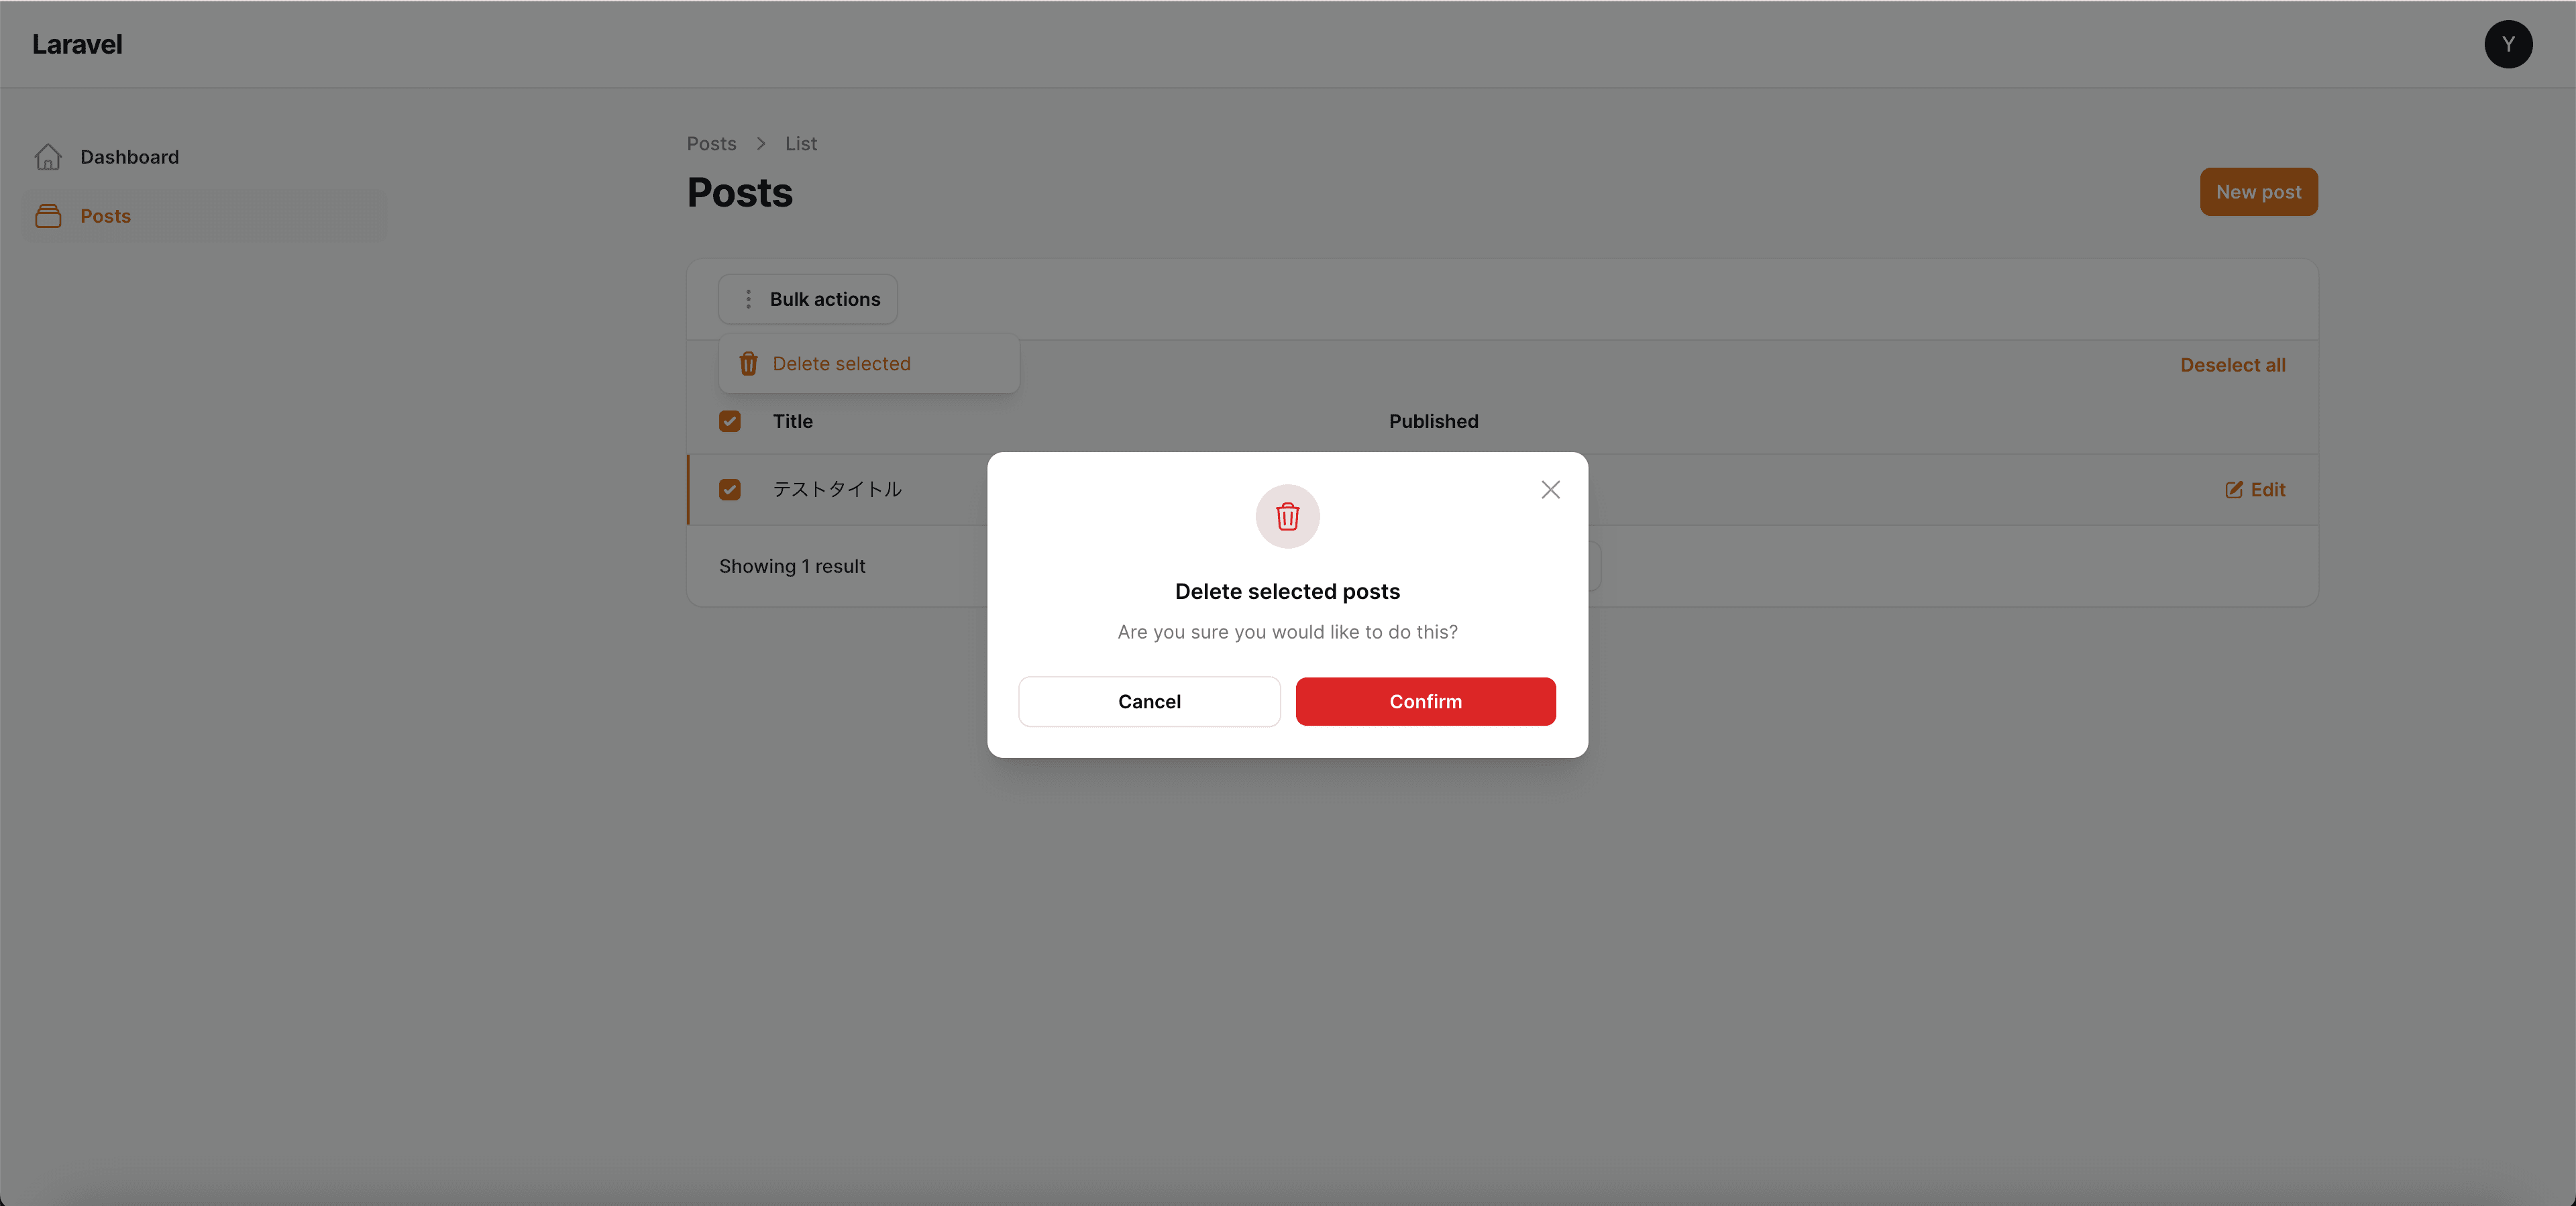Viewport: 2576px width, 1206px height.
Task: Cancel the delete confirmation dialog
Action: click(x=1149, y=701)
